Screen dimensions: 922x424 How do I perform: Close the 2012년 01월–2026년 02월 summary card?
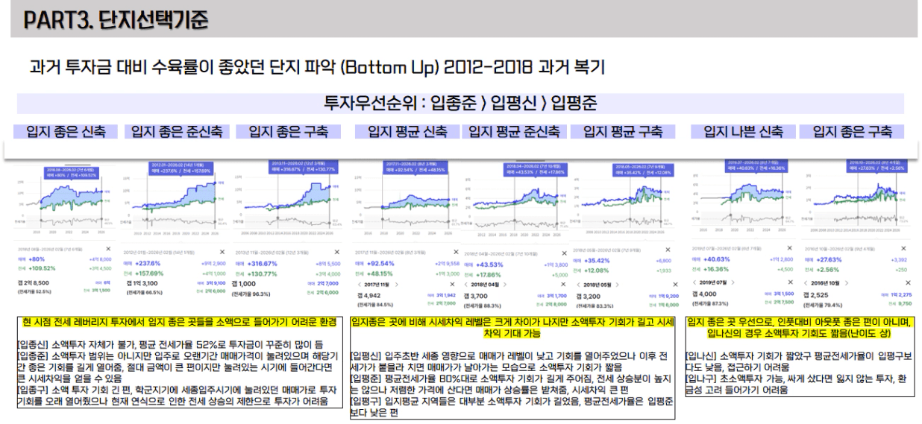[222, 252]
